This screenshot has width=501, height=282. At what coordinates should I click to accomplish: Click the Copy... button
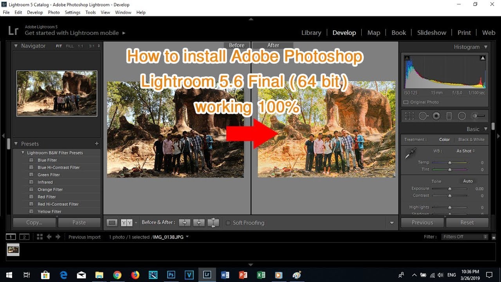point(34,222)
